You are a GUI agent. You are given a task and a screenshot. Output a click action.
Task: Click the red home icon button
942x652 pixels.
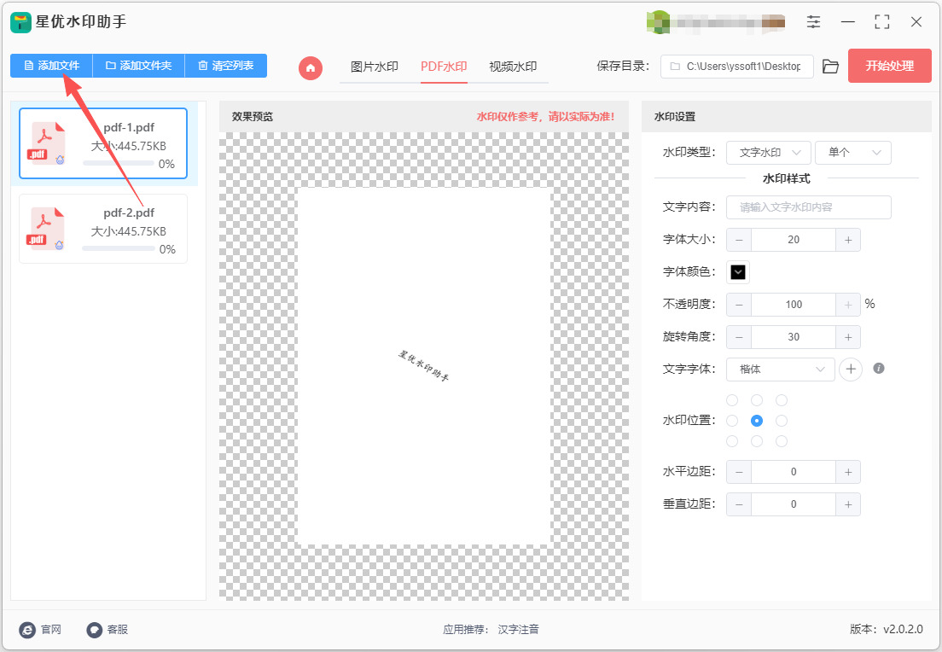click(311, 68)
